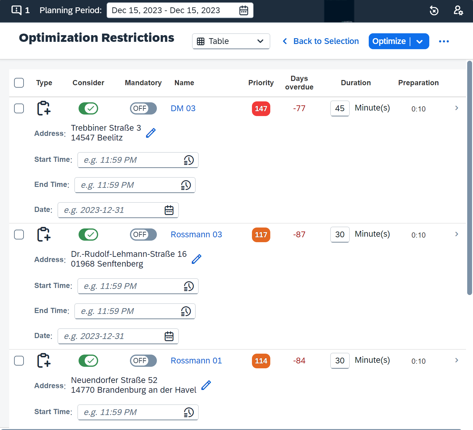Click the Optimize button
This screenshot has width=473, height=430.
point(389,41)
